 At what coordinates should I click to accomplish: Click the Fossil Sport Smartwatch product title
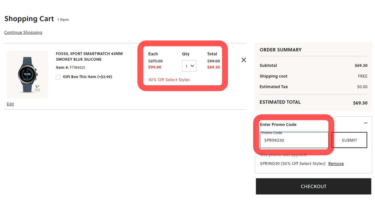point(89,57)
